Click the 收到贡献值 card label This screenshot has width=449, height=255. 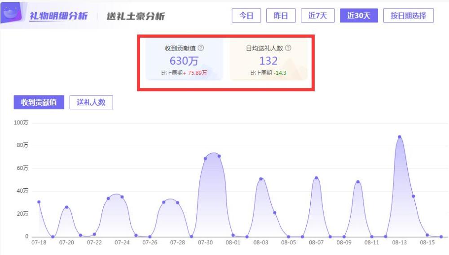pos(180,48)
